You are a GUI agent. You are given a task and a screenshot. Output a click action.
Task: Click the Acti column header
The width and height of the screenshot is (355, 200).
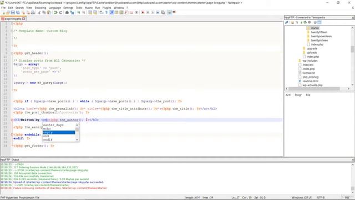(288, 95)
